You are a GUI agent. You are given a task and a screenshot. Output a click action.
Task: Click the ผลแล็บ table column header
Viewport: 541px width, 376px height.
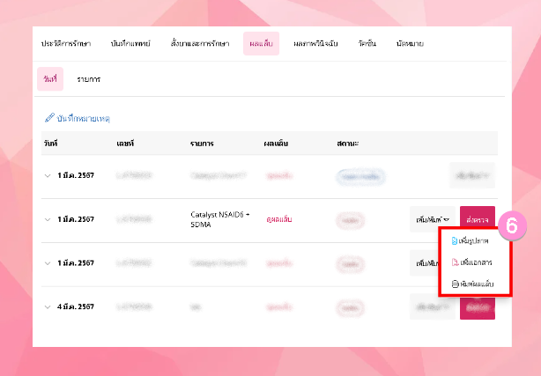pyautogui.click(x=276, y=144)
